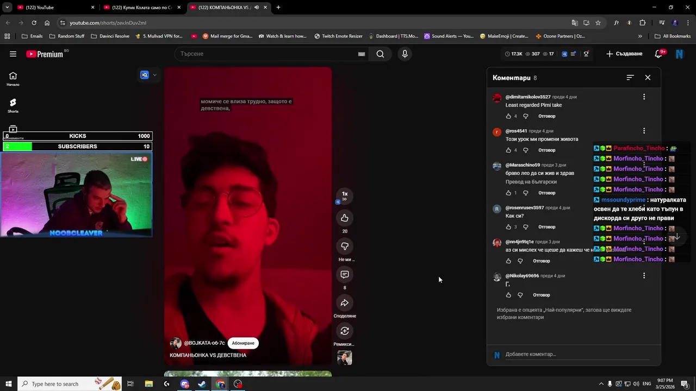This screenshot has height=391, width=696.
Task: Open the Ozone Partners bookmark
Action: coord(560,36)
